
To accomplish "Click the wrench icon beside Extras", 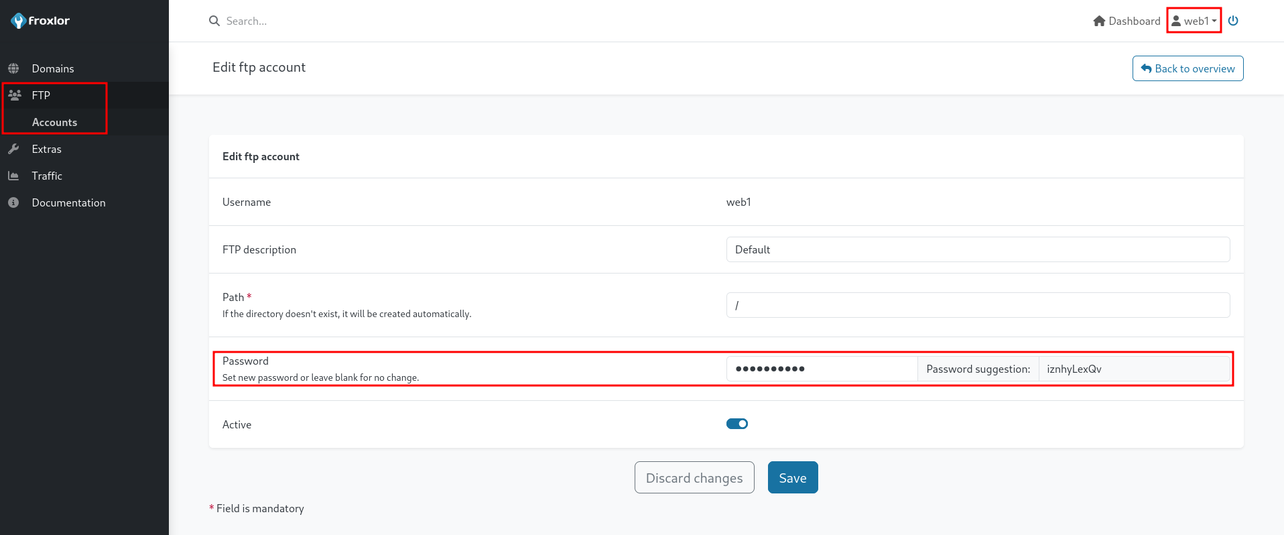I will coord(13,149).
